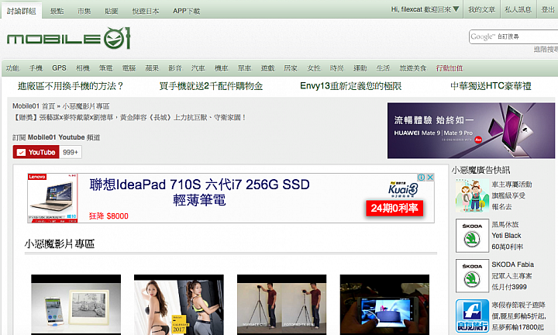Open the APP下載 tab
Image resolution: width=558 pixels, height=335 pixels.
click(x=187, y=11)
